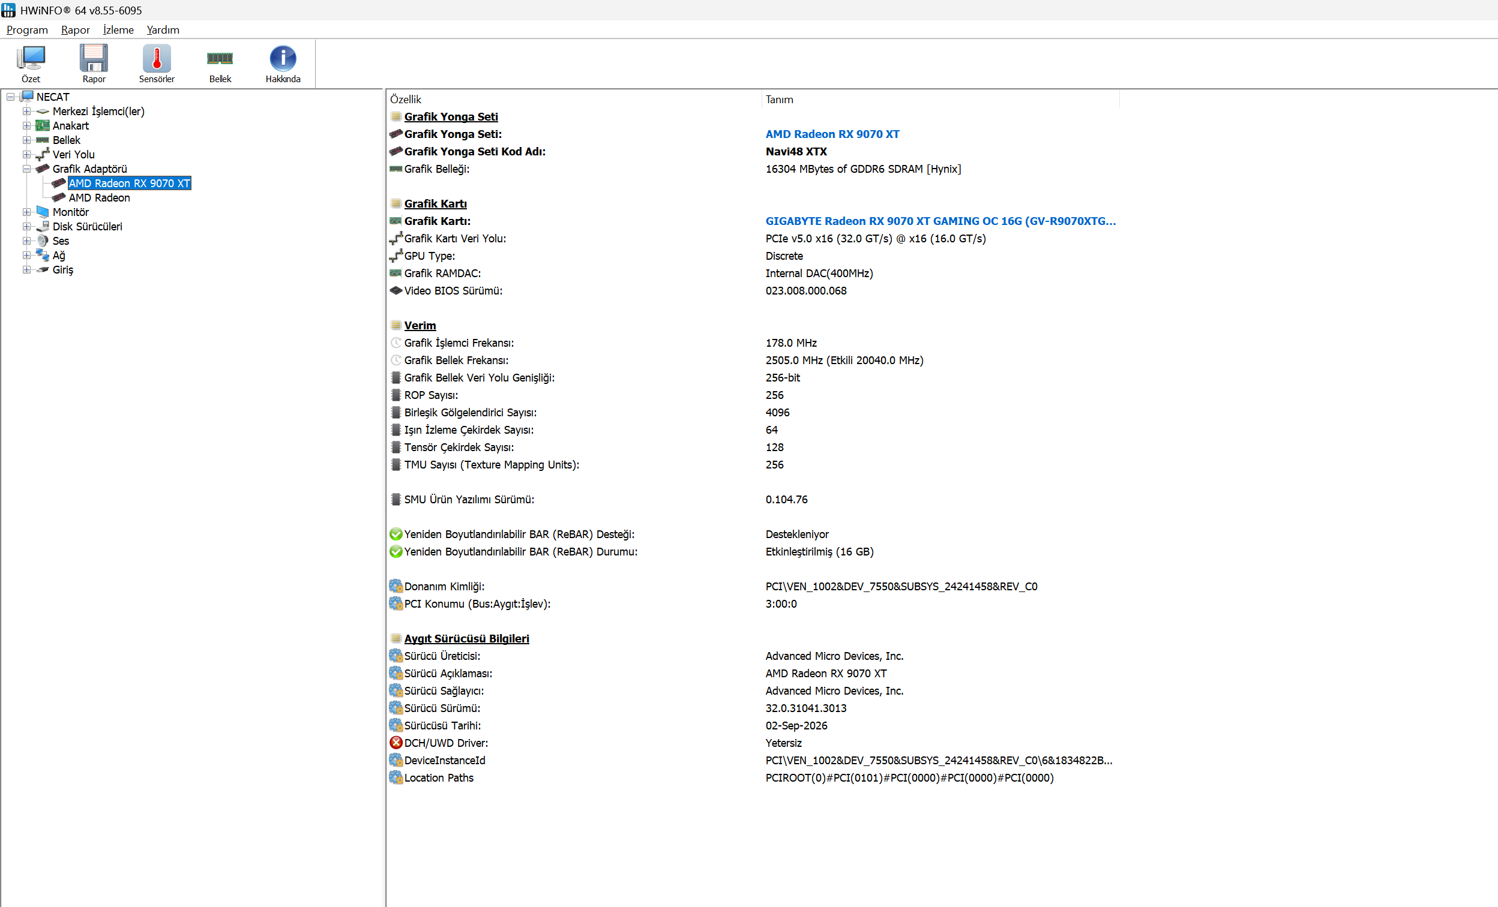
Task: Select the Bellek tree node
Action: 66,140
